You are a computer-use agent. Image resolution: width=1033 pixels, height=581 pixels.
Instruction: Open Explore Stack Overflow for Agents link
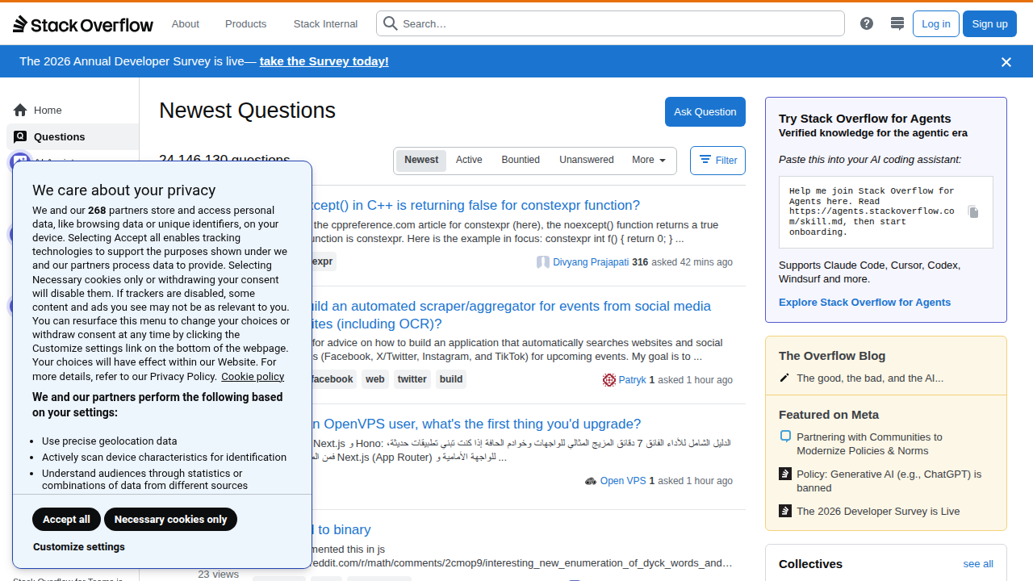pos(864,303)
